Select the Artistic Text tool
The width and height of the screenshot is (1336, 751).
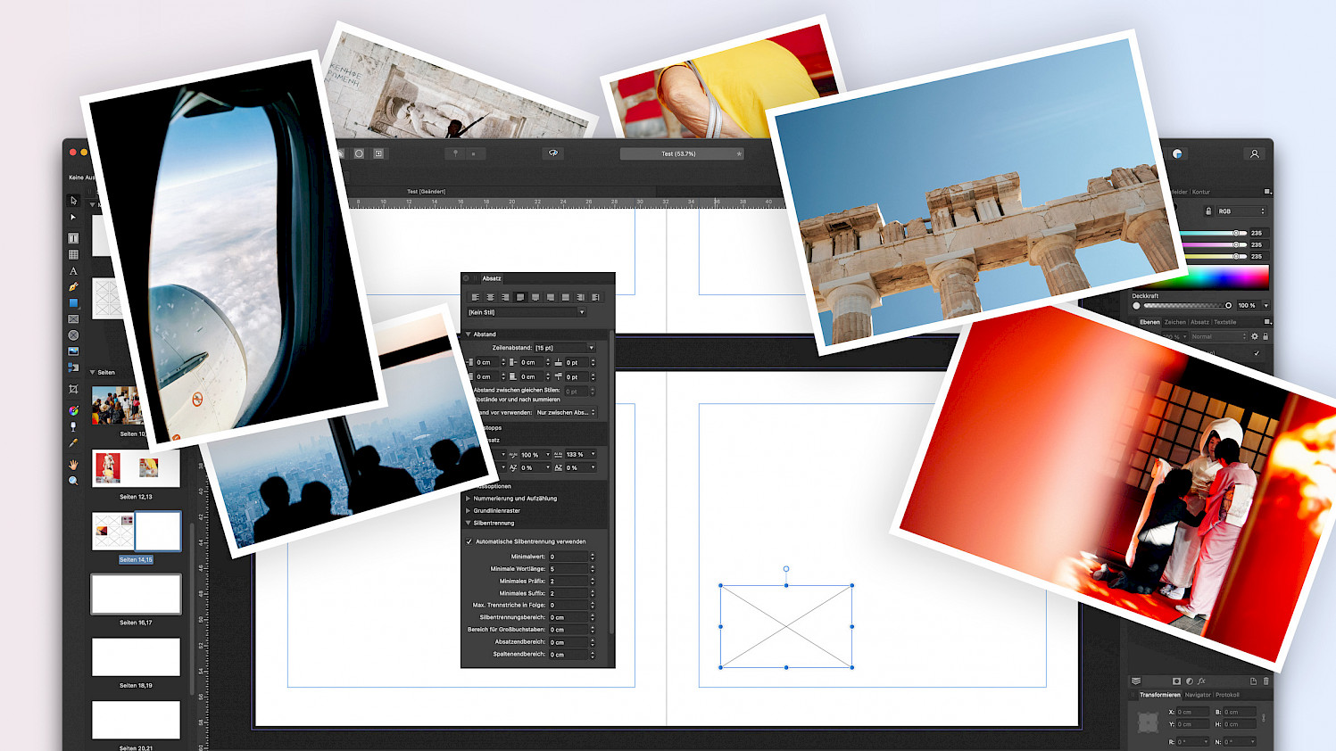(73, 271)
